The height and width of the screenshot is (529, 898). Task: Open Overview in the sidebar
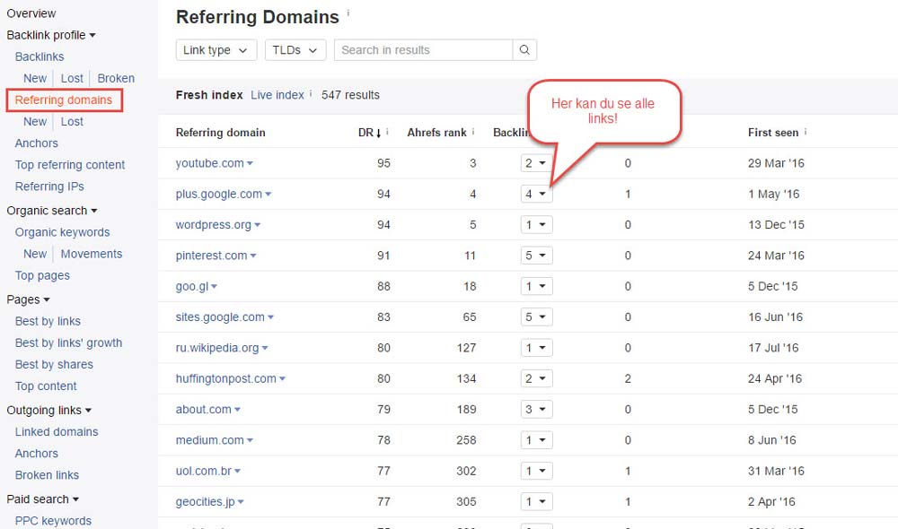click(x=31, y=13)
